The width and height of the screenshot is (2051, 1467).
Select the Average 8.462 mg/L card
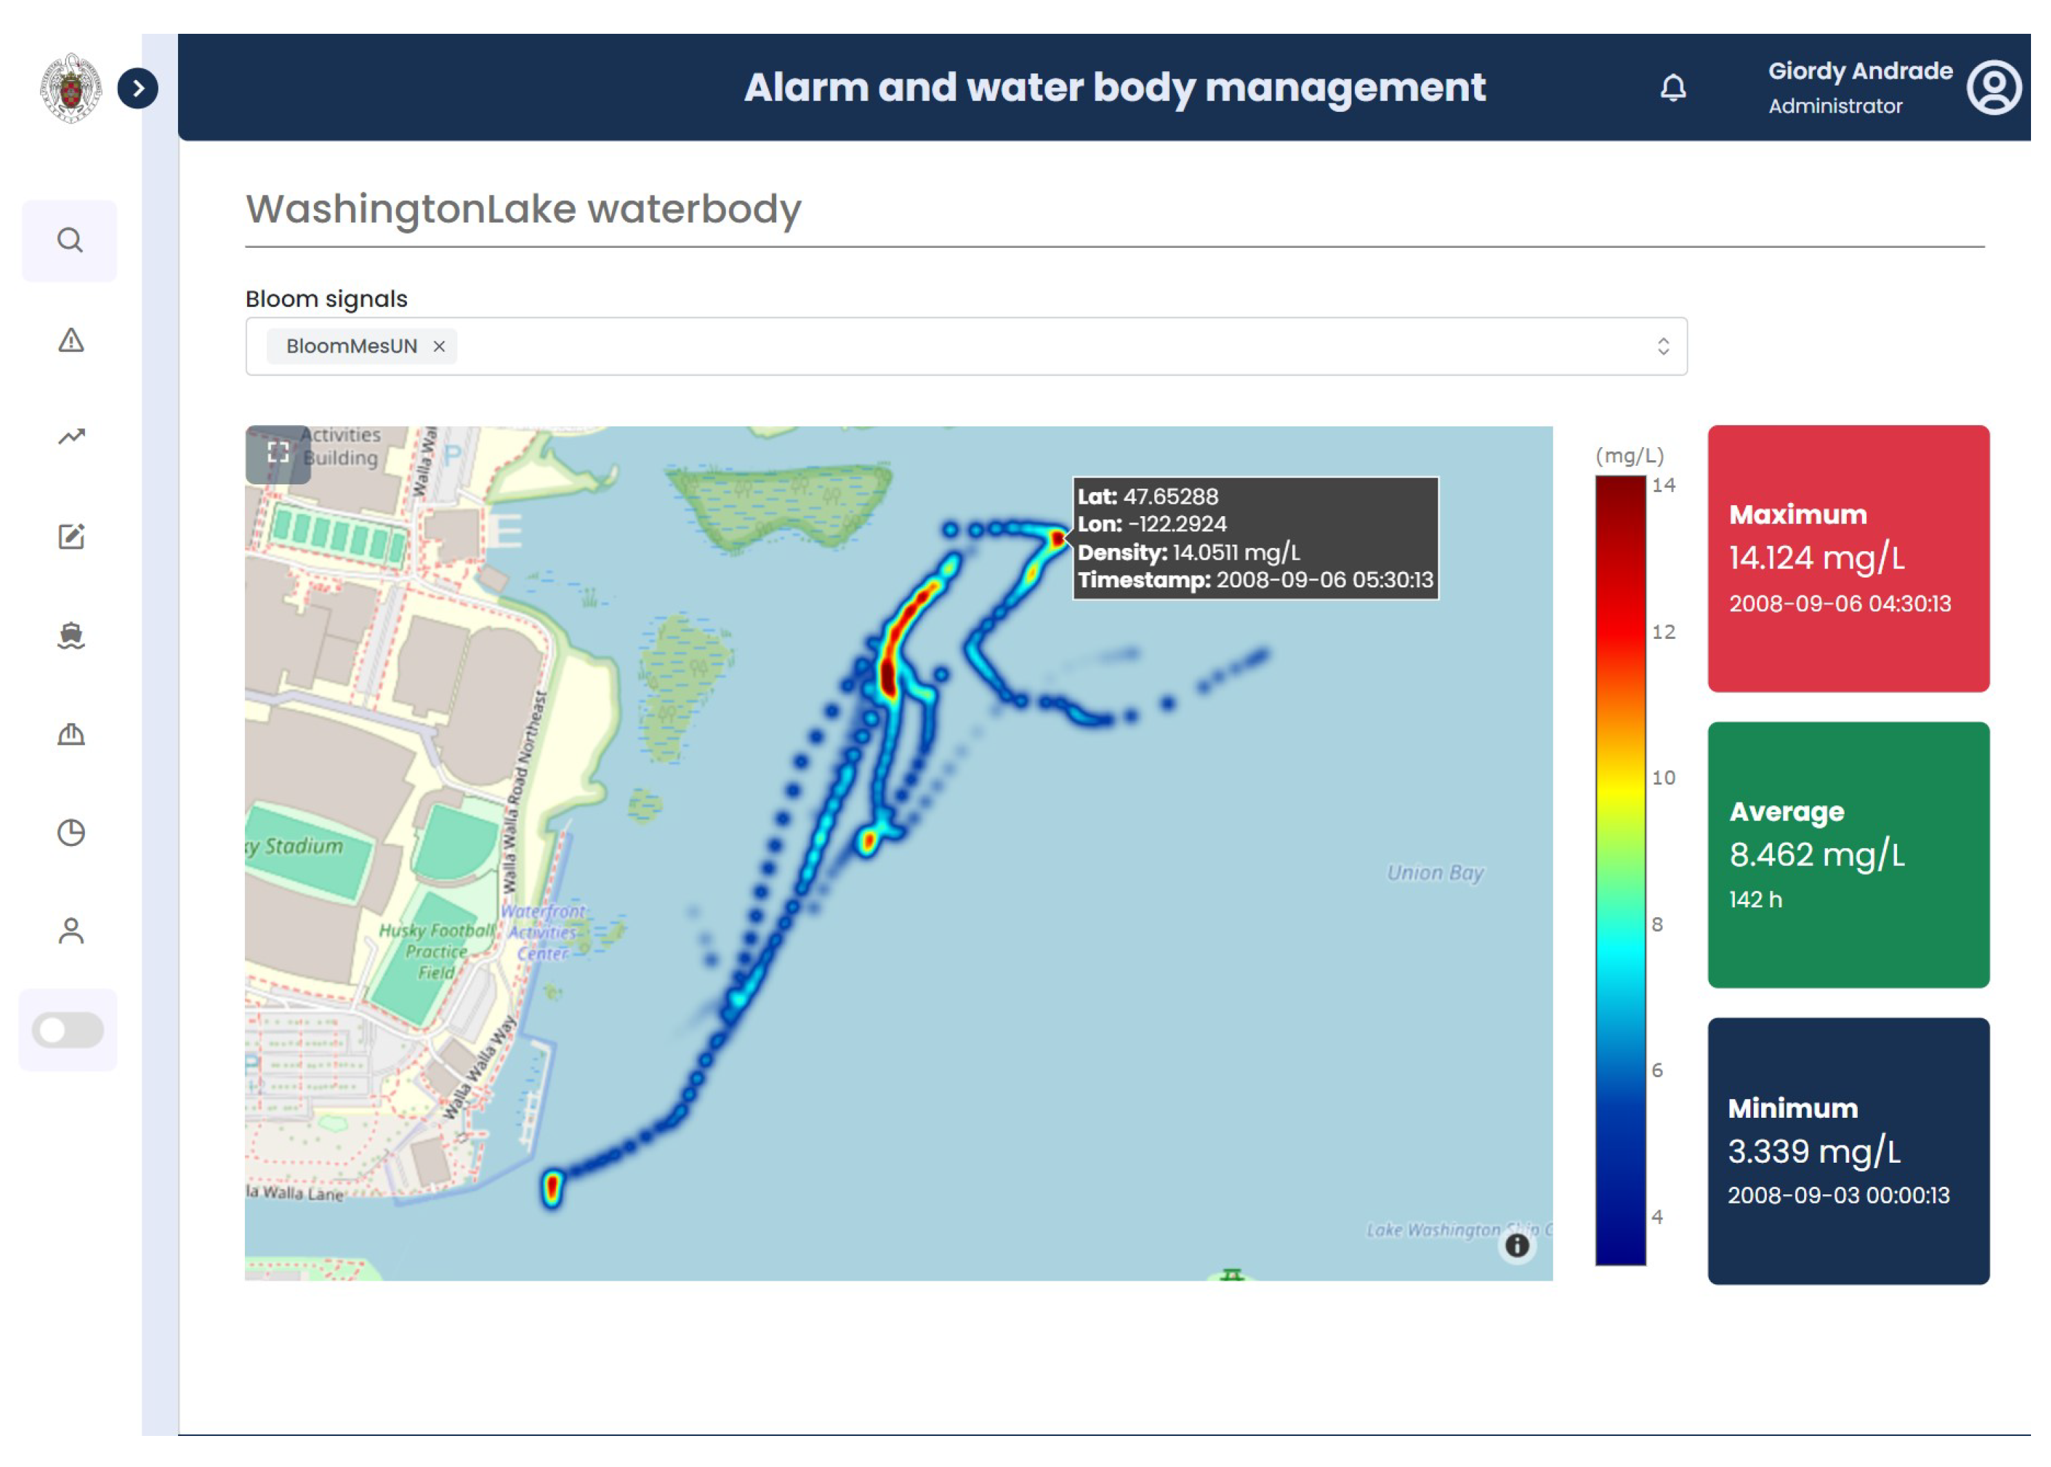tap(1847, 854)
